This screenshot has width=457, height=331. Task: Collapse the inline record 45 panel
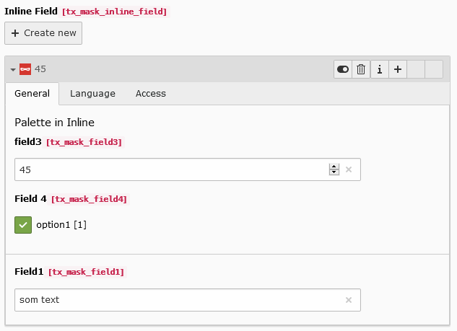[13, 69]
